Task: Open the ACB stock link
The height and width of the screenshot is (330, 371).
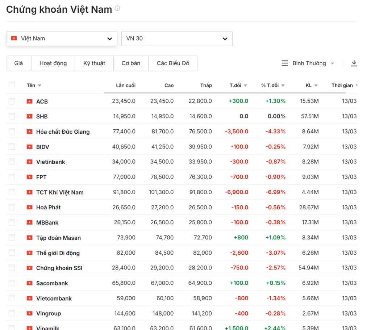Action: coord(42,101)
